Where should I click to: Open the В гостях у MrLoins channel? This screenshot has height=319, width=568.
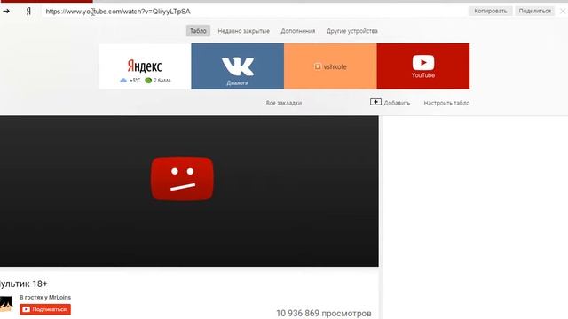pyautogui.click(x=45, y=298)
